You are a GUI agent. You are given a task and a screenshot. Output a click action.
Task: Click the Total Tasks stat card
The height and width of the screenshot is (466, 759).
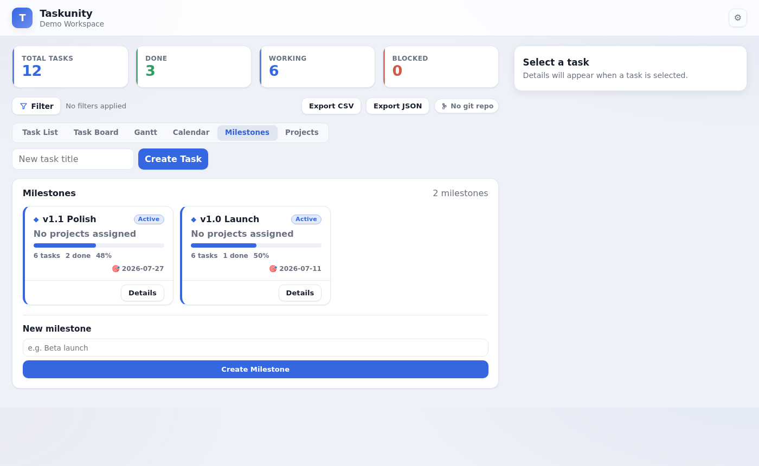pyautogui.click(x=70, y=67)
